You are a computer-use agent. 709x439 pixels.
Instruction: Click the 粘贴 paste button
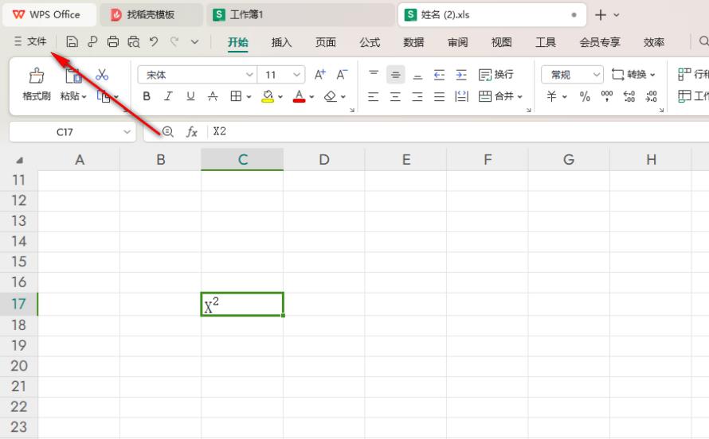[72, 84]
